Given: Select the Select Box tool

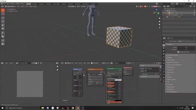Looking at the screenshot, I should [x=3, y=10].
